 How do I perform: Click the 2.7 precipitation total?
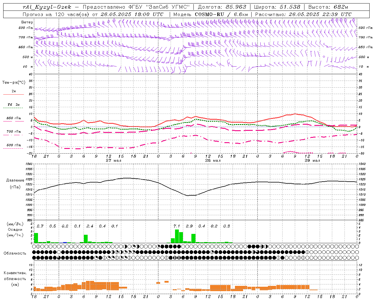tap(40, 226)
